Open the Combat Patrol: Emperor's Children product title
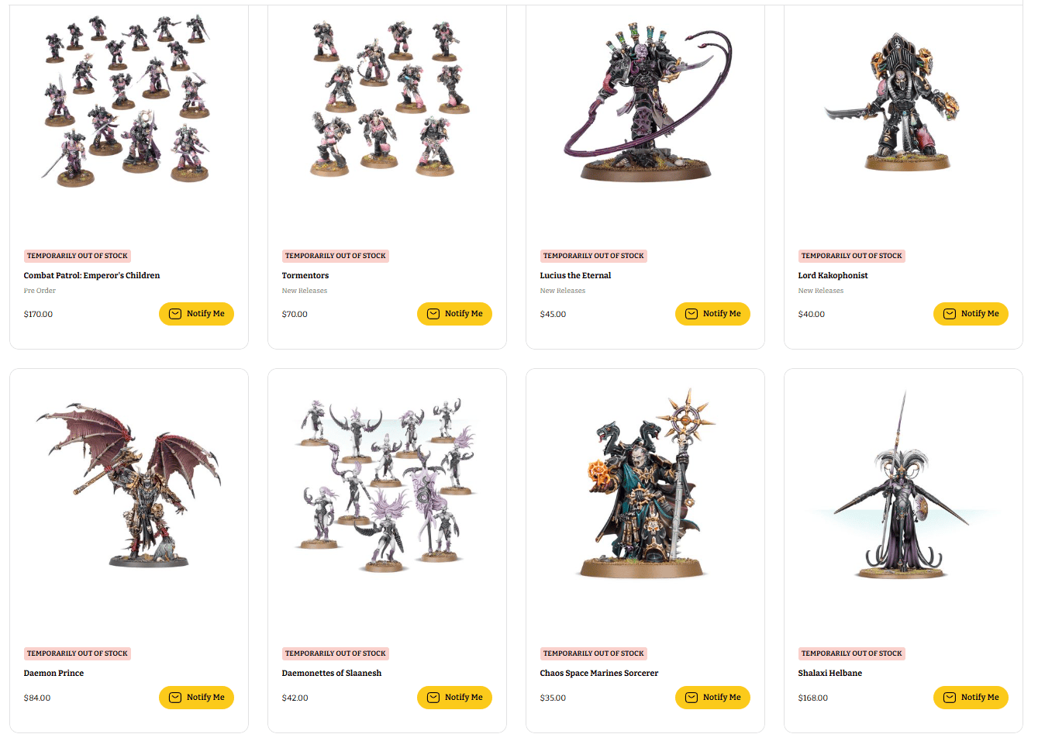This screenshot has height=741, width=1045. coord(91,275)
